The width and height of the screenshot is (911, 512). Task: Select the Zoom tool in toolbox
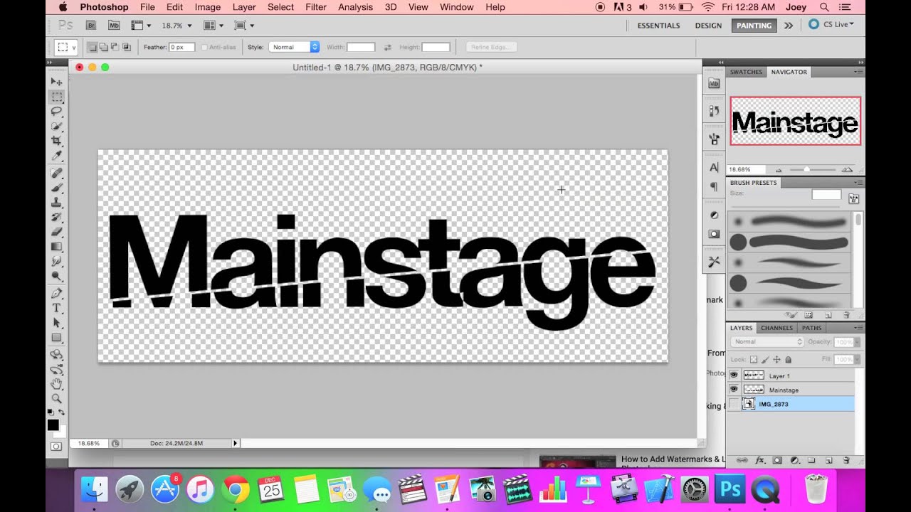tap(57, 399)
